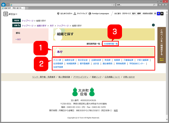The image size is (169, 123).
Task: Click the footprints 足跡 history badge
Action: [16, 25]
